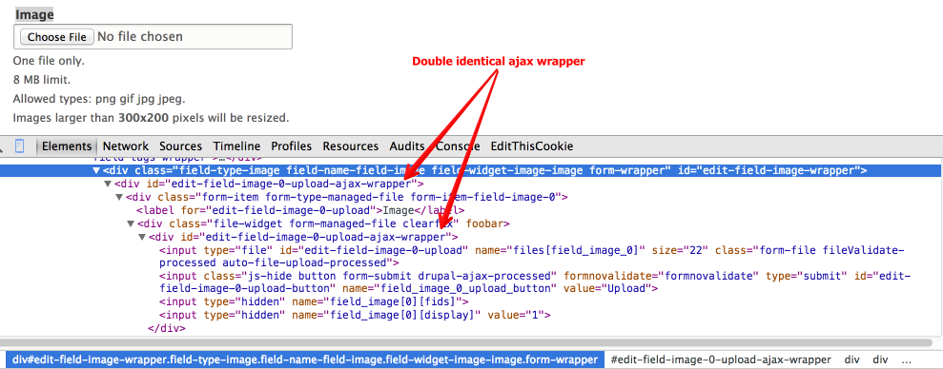
Task: Toggle the device mode phone icon
Action: pyautogui.click(x=20, y=146)
